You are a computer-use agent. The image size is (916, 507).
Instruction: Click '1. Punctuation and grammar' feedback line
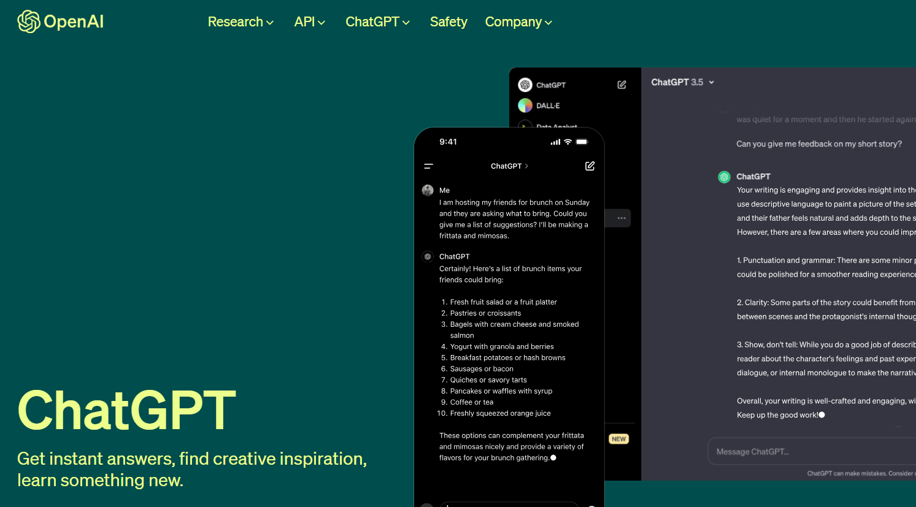826,261
